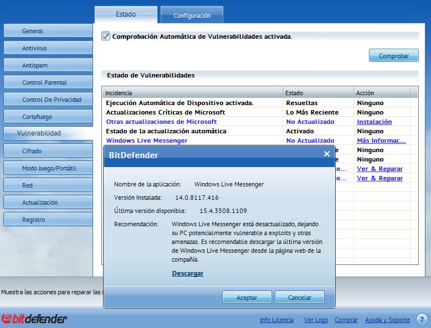Click the Instalación action link
Image resolution: width=431 pixels, height=328 pixels.
point(374,122)
